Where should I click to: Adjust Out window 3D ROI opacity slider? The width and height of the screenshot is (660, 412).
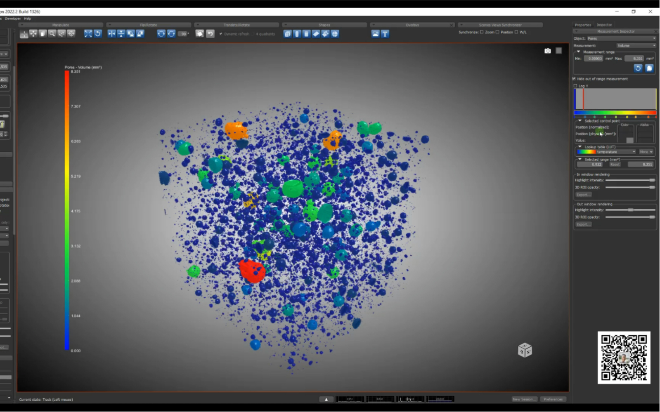630,217
